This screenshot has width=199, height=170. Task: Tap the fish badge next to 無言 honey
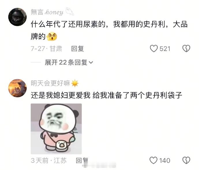tap(70, 11)
